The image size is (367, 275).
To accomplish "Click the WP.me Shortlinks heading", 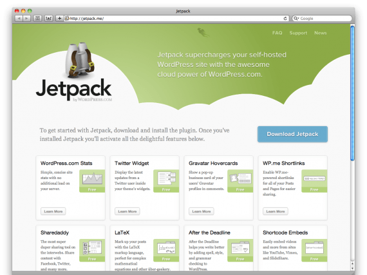I will (284, 163).
